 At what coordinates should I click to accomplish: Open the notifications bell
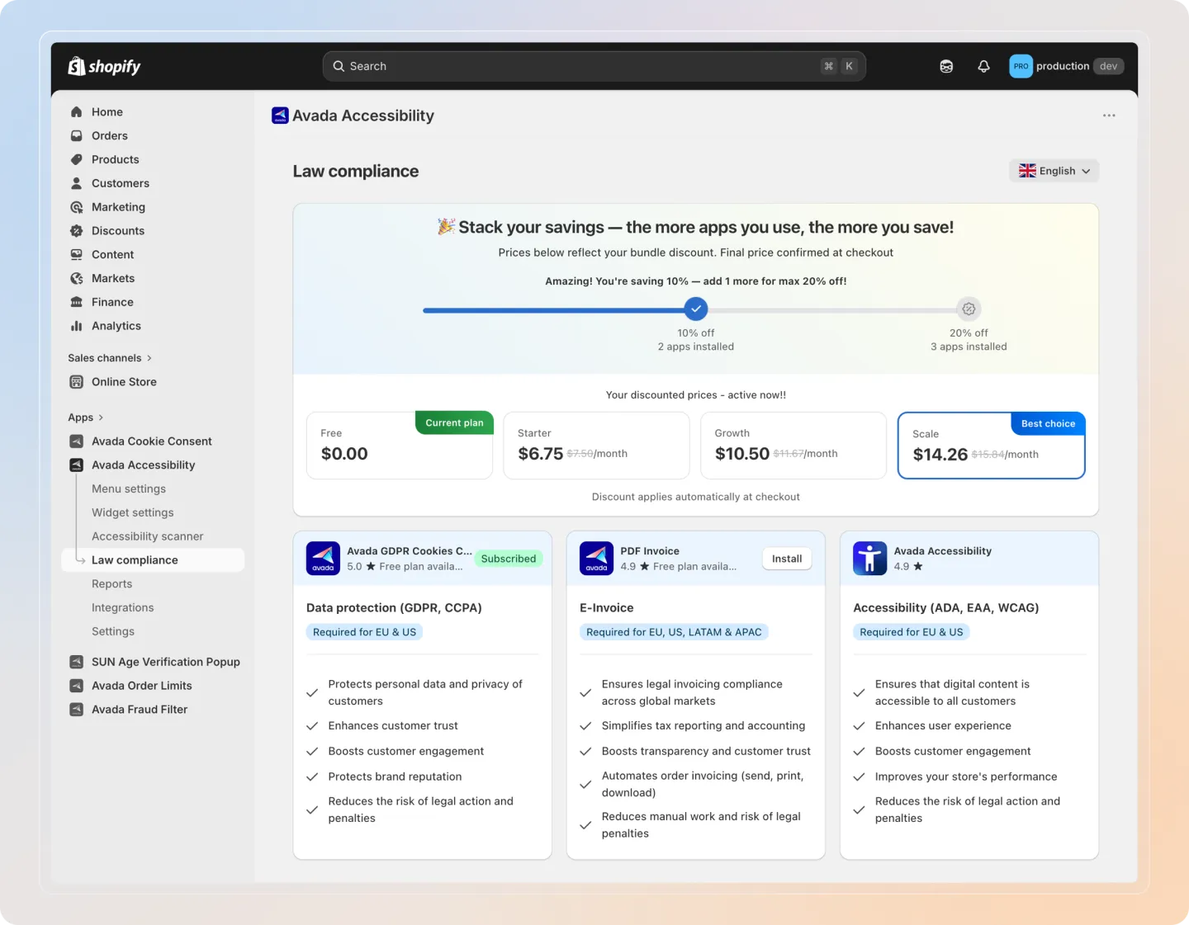983,66
